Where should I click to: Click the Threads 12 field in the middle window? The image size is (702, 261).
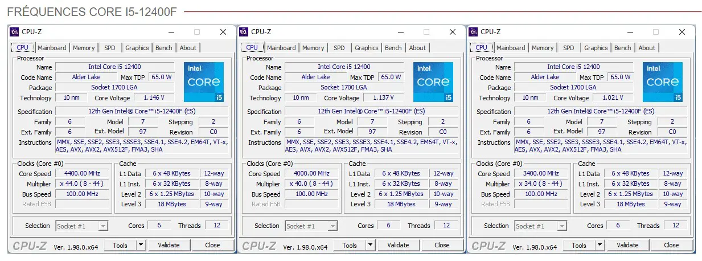click(x=446, y=225)
